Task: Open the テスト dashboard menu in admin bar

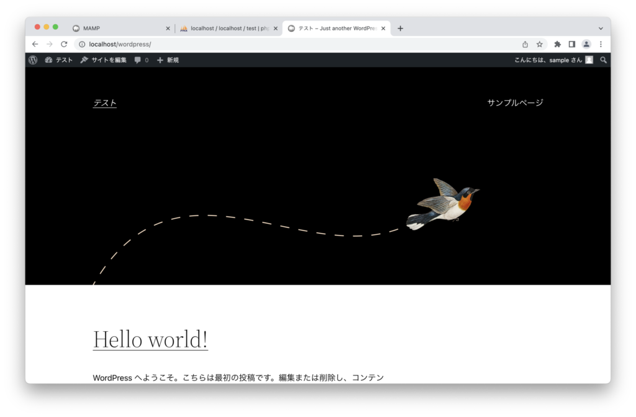Action: pos(59,60)
